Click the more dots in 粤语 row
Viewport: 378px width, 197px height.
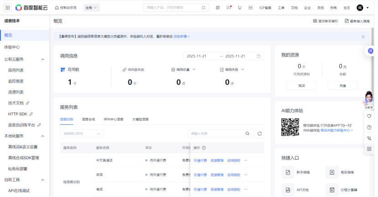coord(246,190)
